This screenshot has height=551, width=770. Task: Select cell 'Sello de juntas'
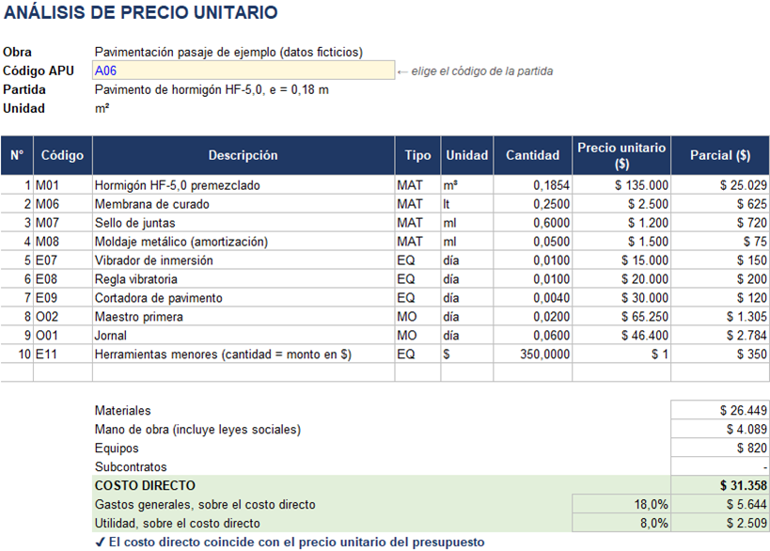pyautogui.click(x=244, y=223)
